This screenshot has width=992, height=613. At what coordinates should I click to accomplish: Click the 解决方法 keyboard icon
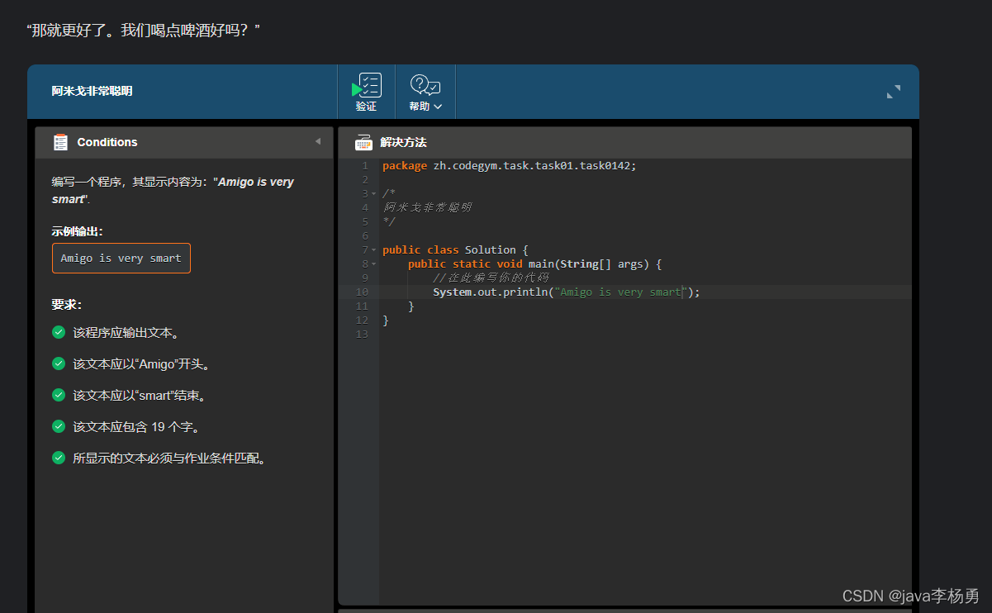pos(363,142)
